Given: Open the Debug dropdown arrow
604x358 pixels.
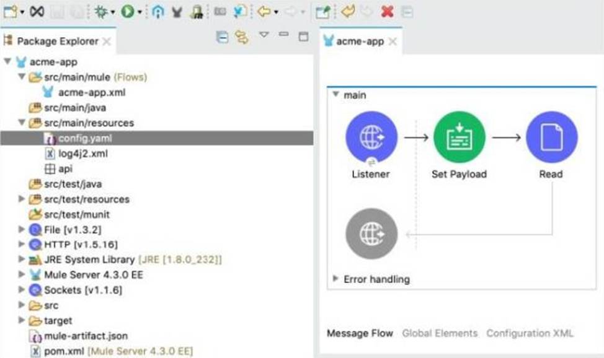Looking at the screenshot, I should click(112, 12).
